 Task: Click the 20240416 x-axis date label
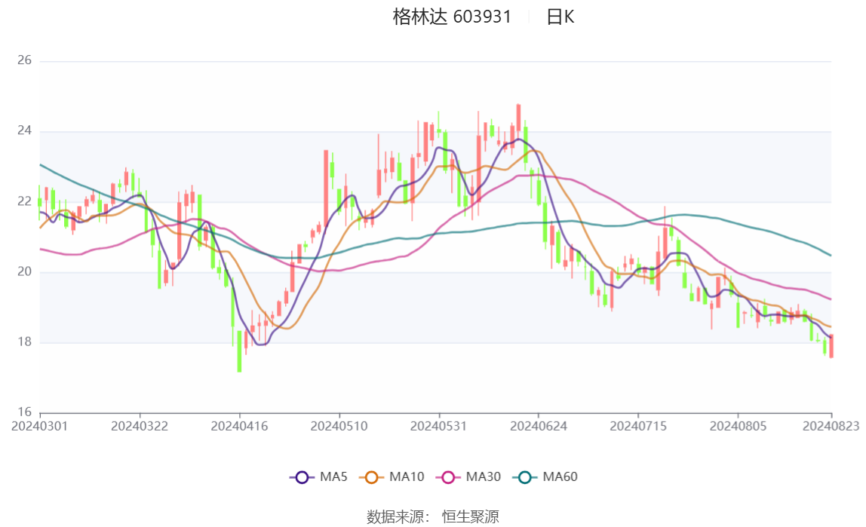coord(239,426)
